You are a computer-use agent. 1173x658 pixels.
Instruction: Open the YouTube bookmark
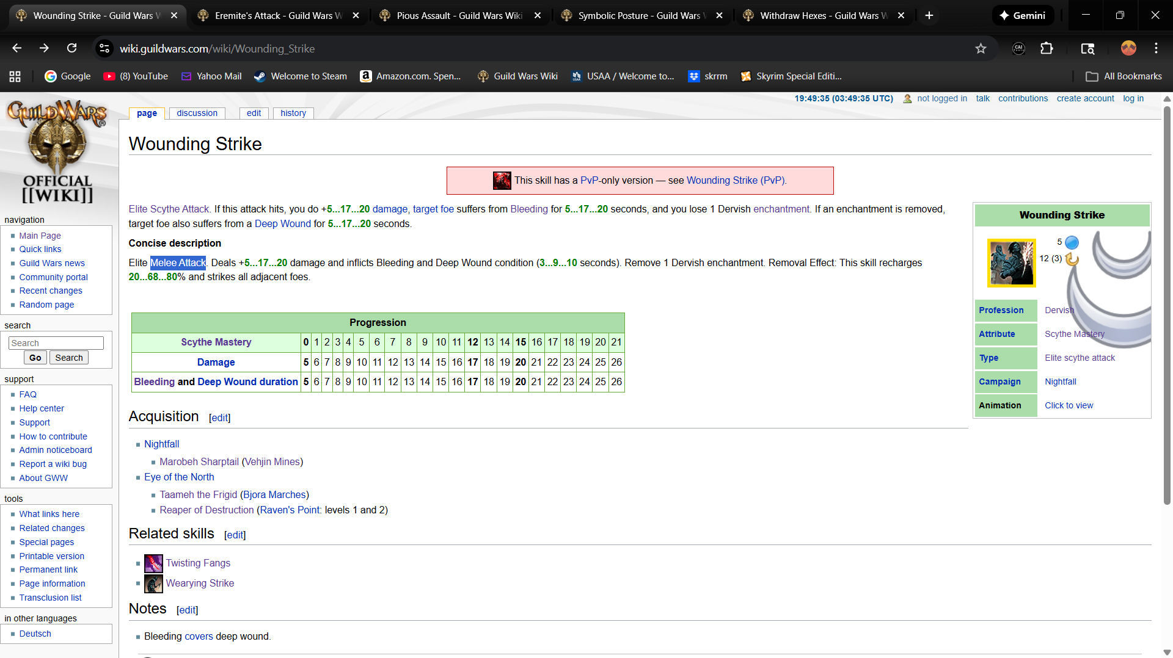pos(136,76)
